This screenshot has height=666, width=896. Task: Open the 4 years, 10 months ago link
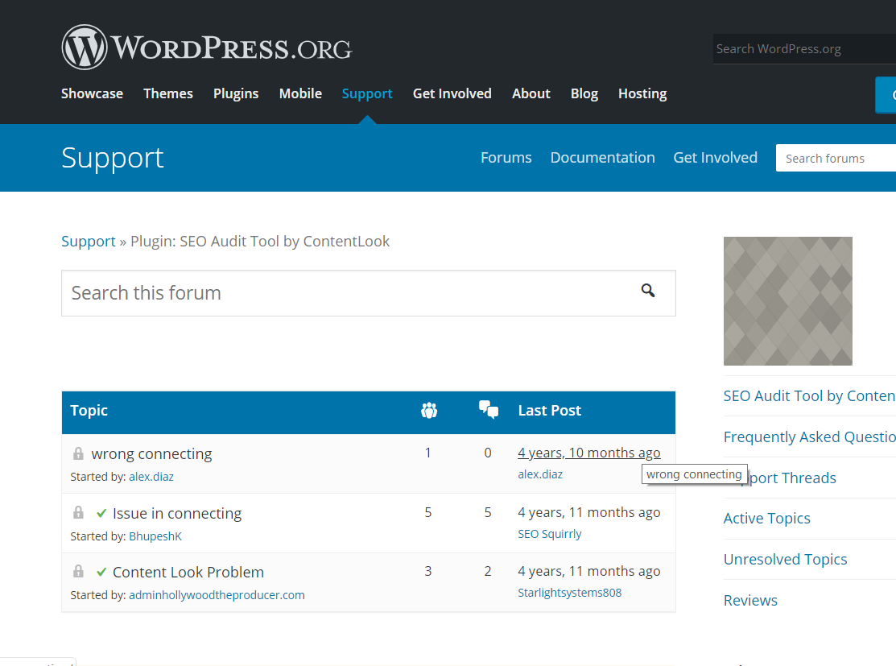click(589, 453)
